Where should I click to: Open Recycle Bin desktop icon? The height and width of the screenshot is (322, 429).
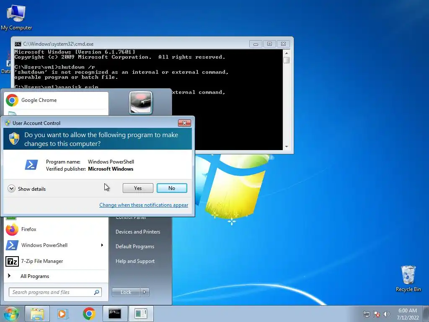408,278
